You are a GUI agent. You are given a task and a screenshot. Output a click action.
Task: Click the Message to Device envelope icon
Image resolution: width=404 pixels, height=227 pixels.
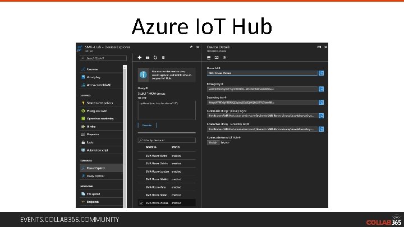[217, 57]
